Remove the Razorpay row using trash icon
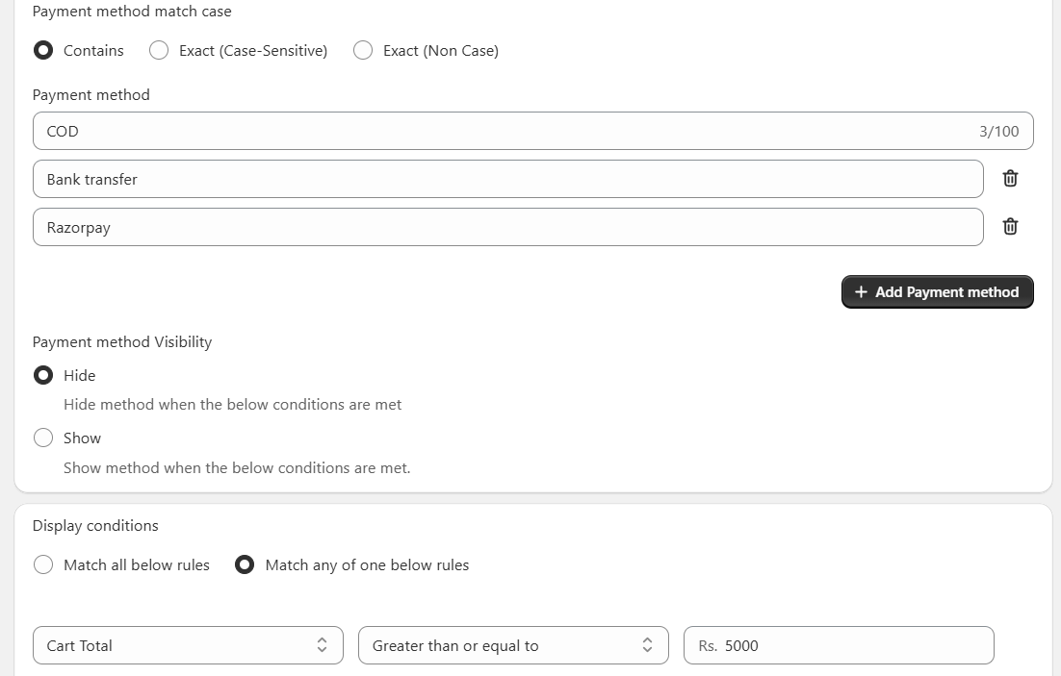The width and height of the screenshot is (1061, 676). (x=1010, y=227)
